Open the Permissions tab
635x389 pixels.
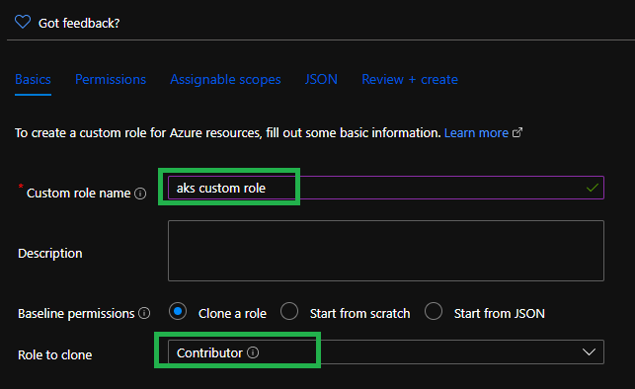tap(111, 79)
